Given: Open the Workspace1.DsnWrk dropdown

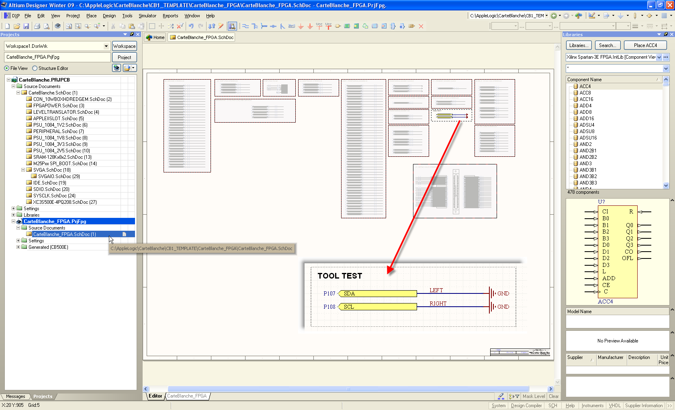Looking at the screenshot, I should pyautogui.click(x=106, y=46).
